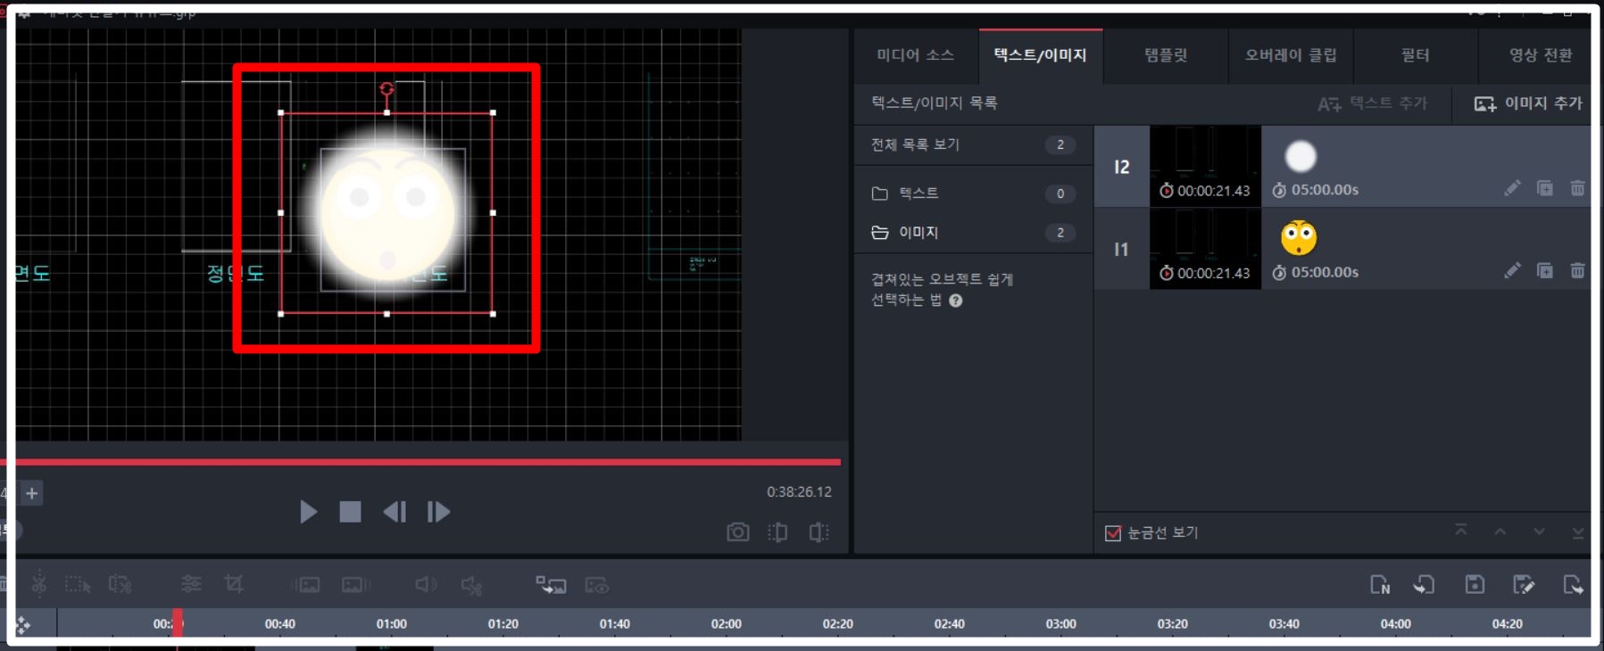Screen dimensions: 1604x651
Task: Select the range selection tool icon
Action: click(x=79, y=585)
